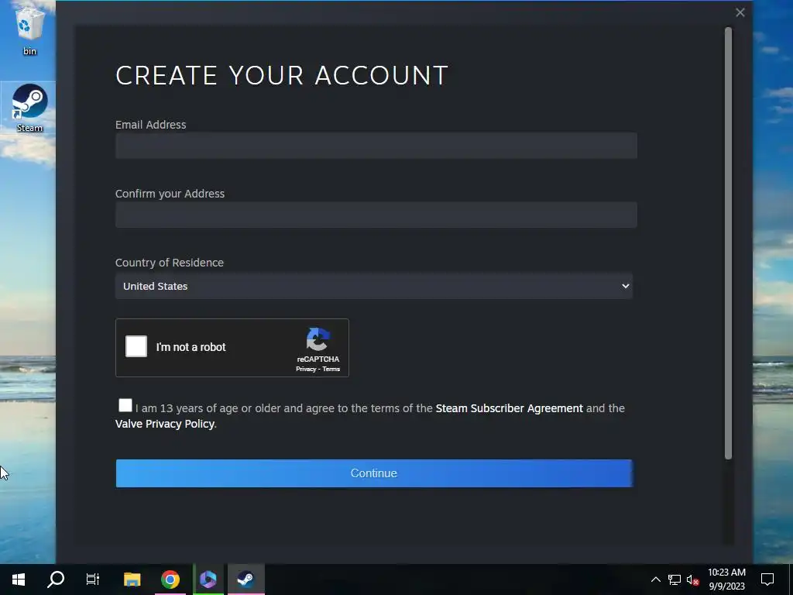This screenshot has width=793, height=595.
Task: Click the Confirm your Address field
Action: 376,215
